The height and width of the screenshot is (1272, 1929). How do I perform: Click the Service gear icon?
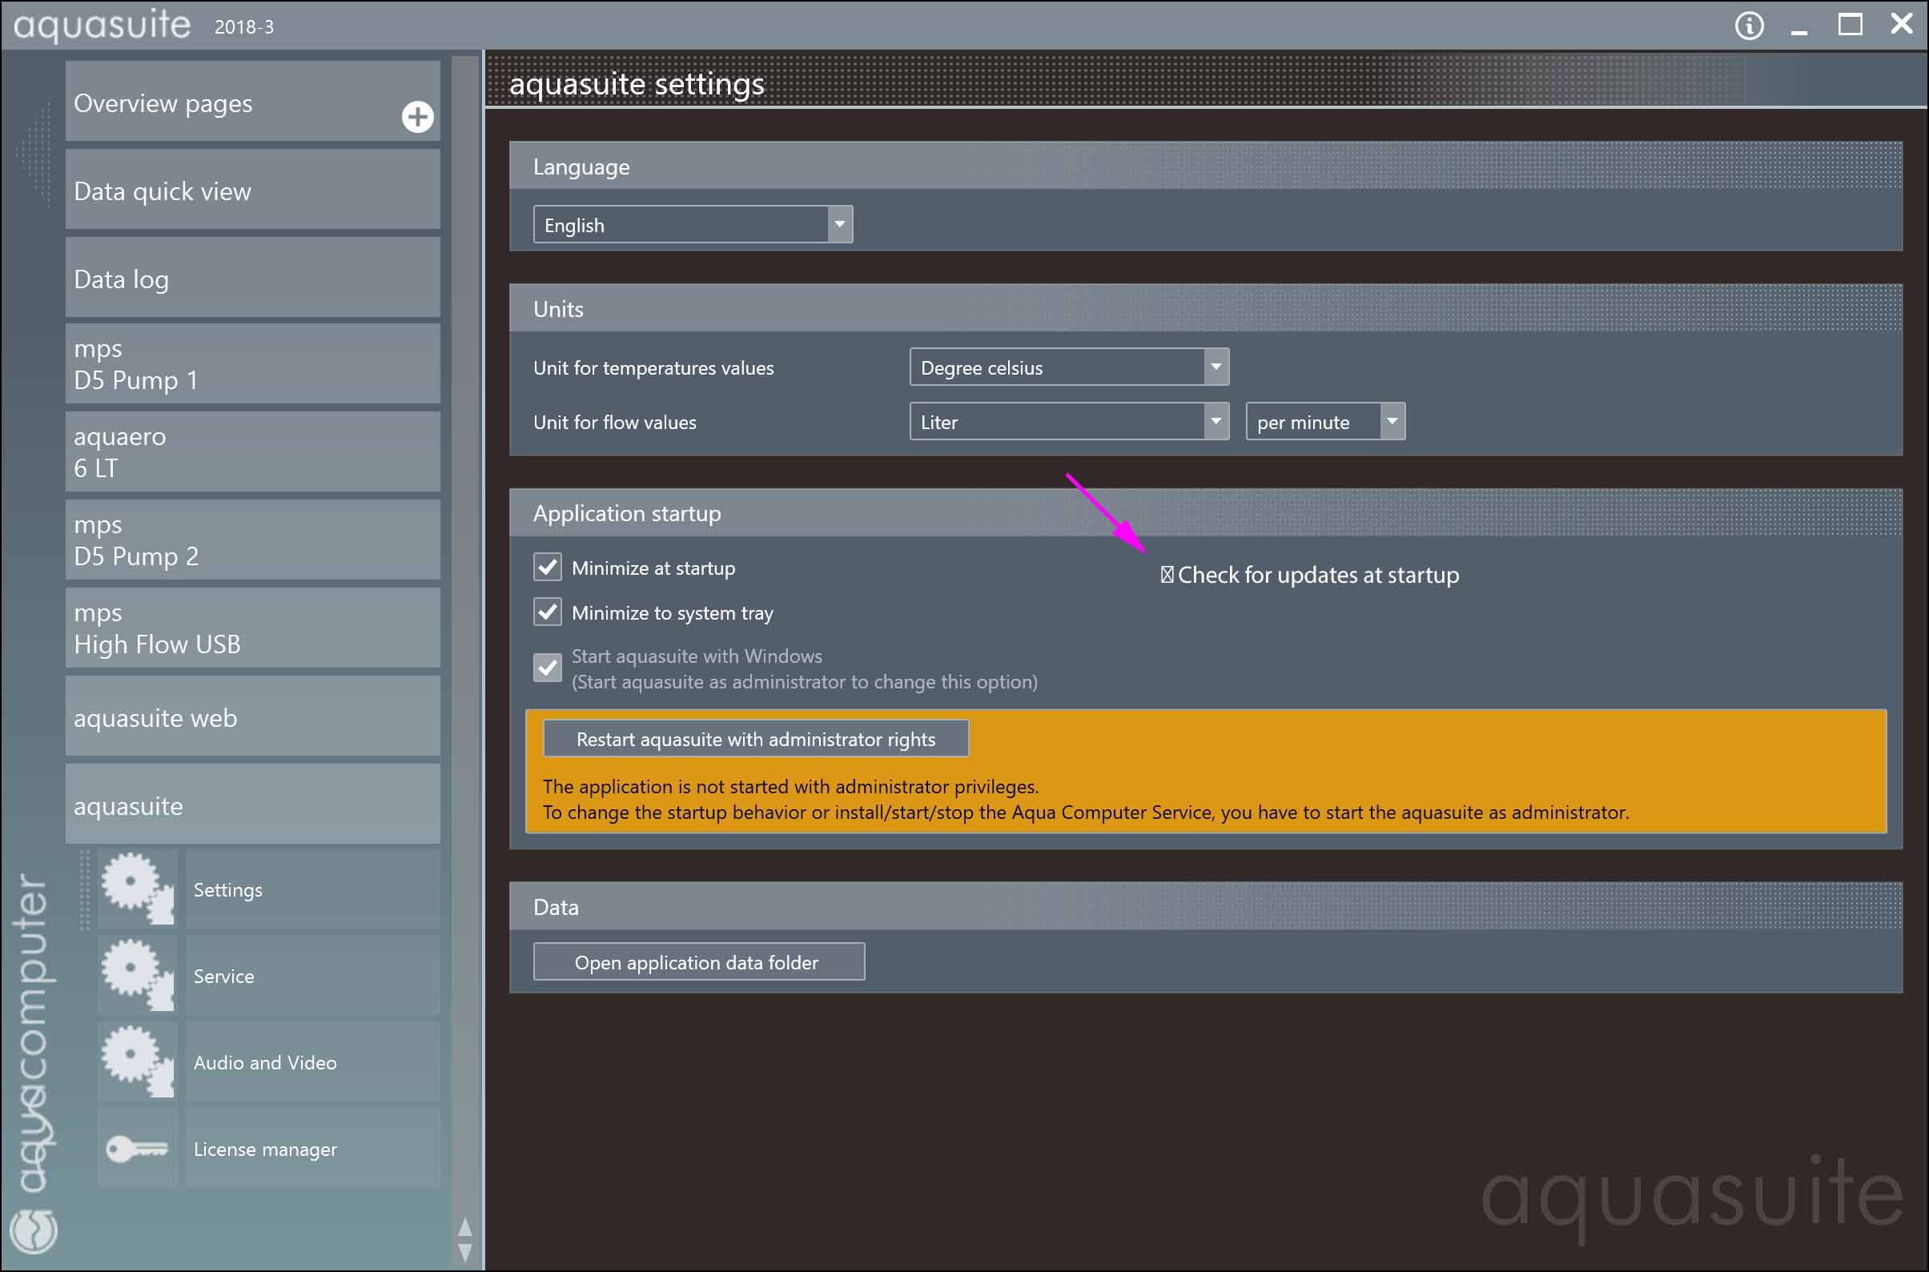coord(136,975)
